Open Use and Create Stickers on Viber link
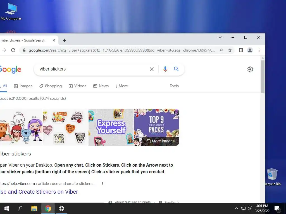Image resolution: width=286 pixels, height=214 pixels. tap(39, 192)
